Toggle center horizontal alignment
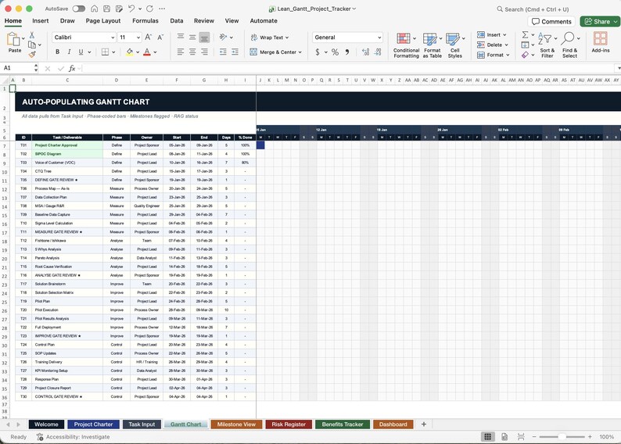This screenshot has height=444, width=621. point(192,52)
